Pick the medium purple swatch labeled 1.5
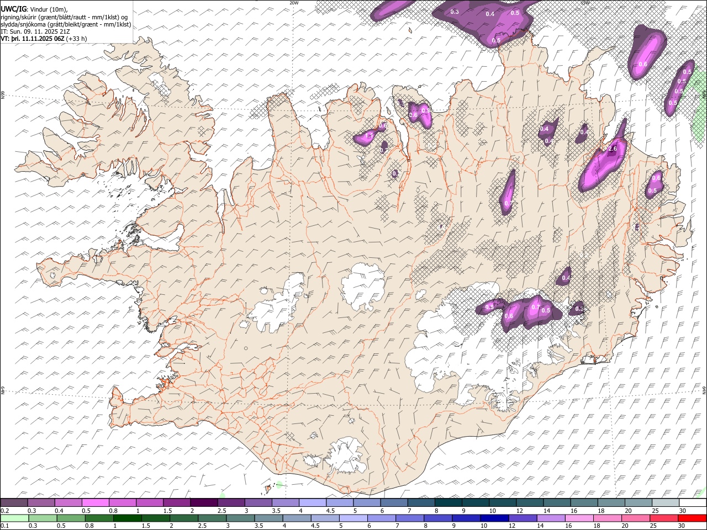 pos(177,503)
